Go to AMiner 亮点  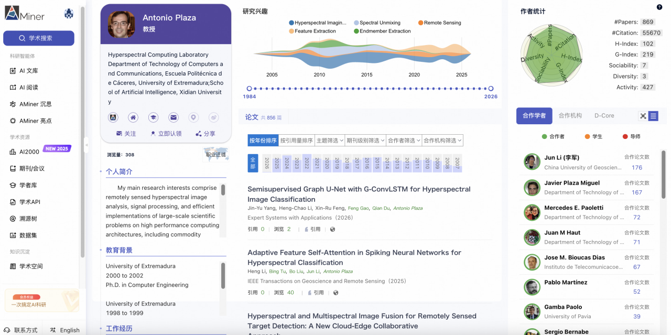[31, 121]
